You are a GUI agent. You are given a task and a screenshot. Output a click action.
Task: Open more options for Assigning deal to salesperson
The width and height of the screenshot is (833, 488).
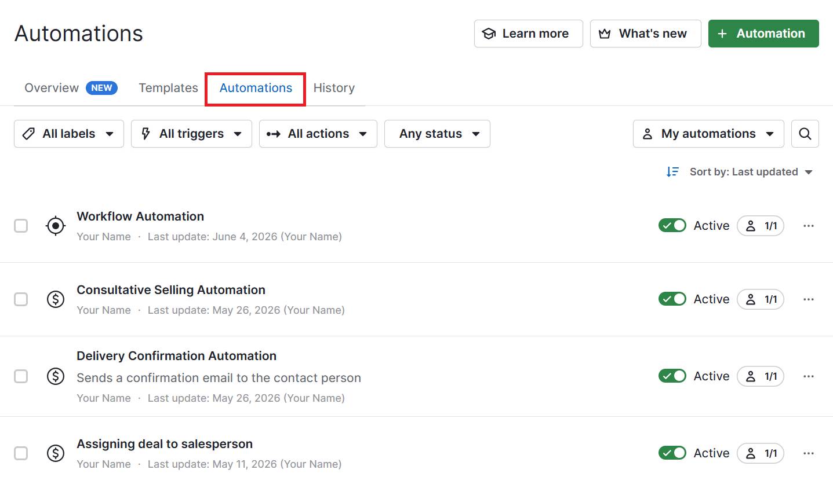[x=809, y=453]
